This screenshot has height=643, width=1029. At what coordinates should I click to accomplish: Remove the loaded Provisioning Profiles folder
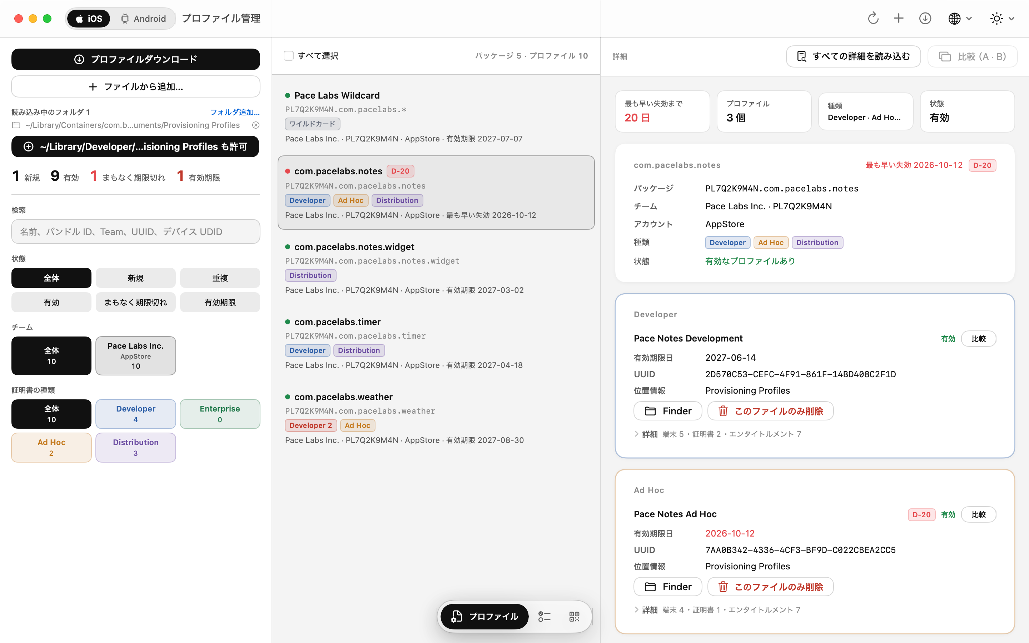(255, 125)
